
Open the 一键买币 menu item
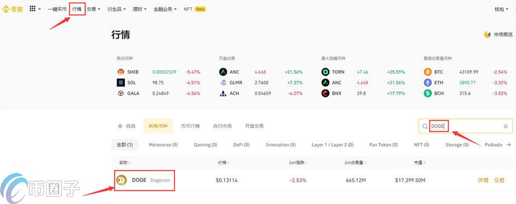(57, 9)
